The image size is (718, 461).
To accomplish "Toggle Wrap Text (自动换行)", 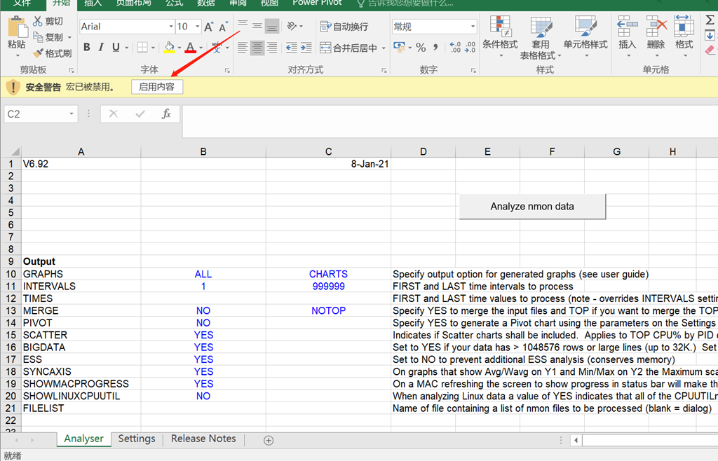I will click(344, 27).
